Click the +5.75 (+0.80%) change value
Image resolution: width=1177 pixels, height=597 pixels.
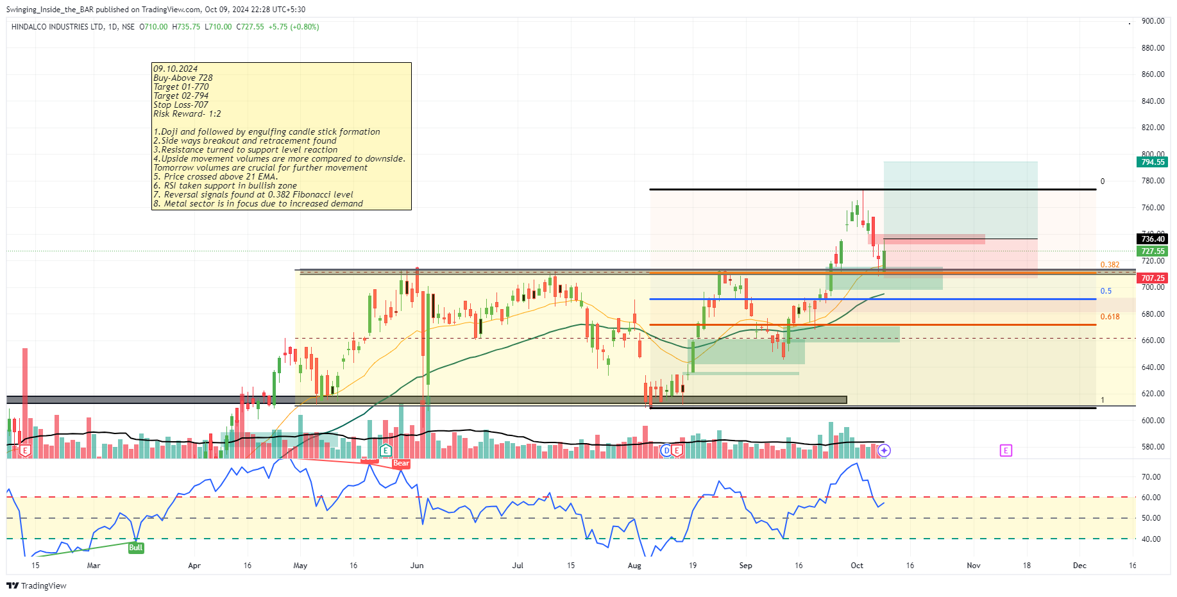coord(294,27)
